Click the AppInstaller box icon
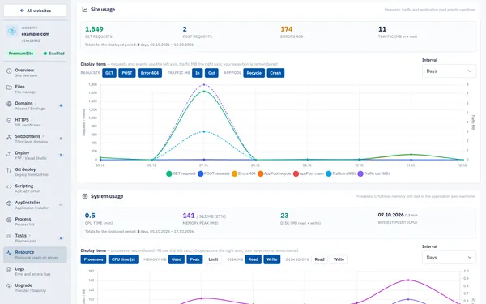The width and height of the screenshot is (486, 304). click(x=9, y=203)
